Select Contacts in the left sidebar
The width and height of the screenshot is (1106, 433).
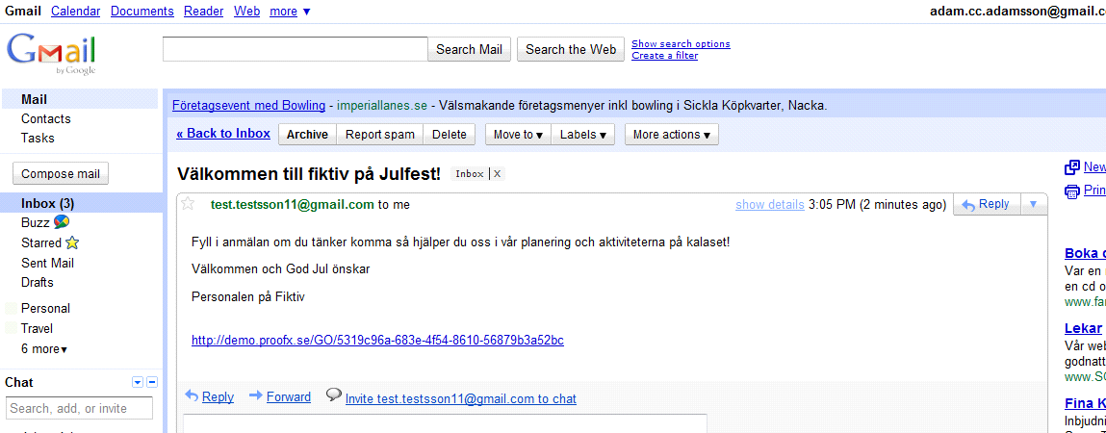46,118
